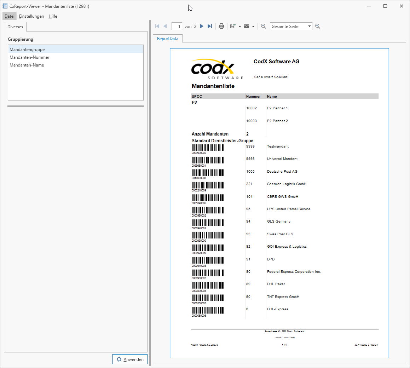This screenshot has width=410, height=368.
Task: Open email options dropdown arrow
Action: 253,27
